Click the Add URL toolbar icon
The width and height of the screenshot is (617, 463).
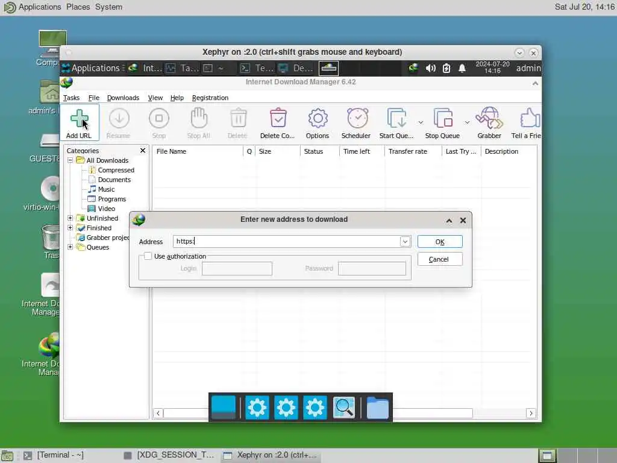point(79,118)
